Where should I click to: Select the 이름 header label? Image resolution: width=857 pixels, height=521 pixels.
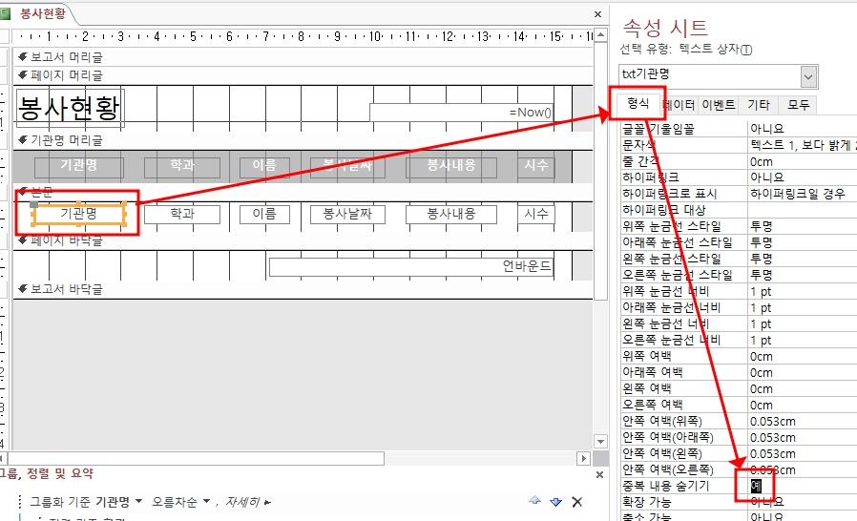tap(264, 166)
